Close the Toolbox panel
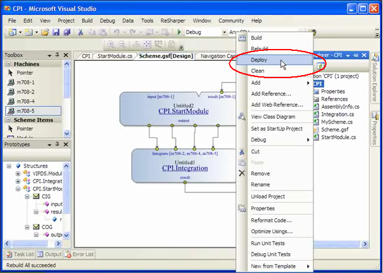 pos(66,55)
